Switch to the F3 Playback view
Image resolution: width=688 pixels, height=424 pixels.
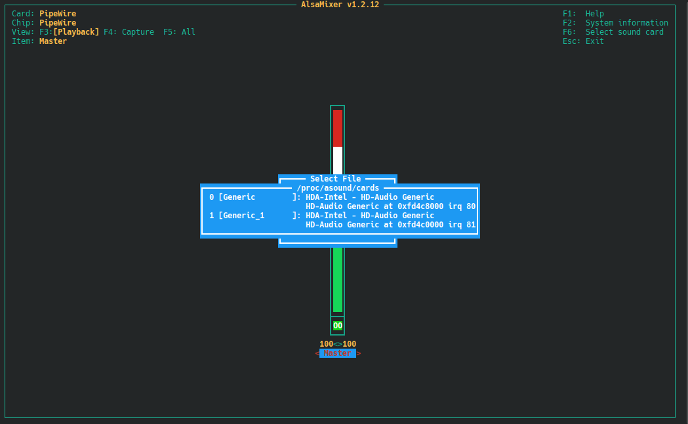coord(76,32)
